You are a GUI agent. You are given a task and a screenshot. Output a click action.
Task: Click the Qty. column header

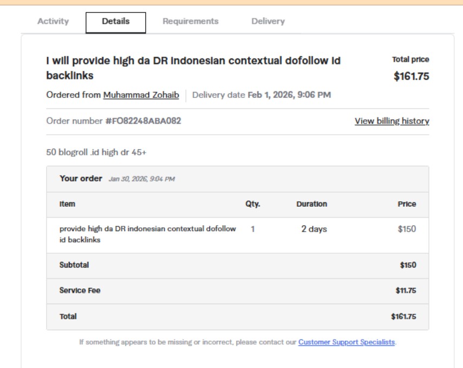point(252,205)
